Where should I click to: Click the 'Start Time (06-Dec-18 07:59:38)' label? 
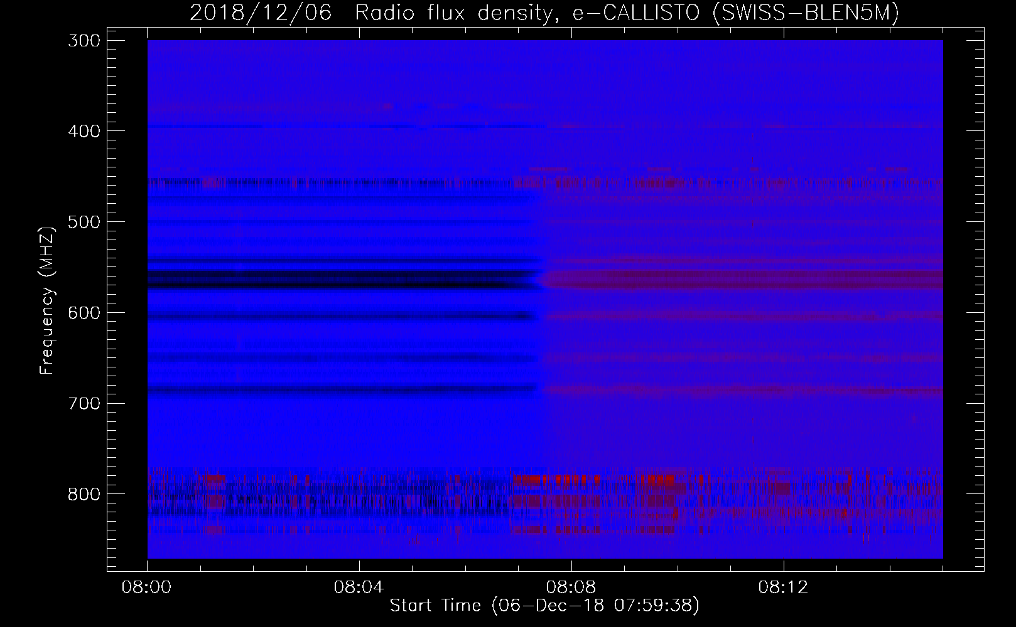pyautogui.click(x=544, y=606)
